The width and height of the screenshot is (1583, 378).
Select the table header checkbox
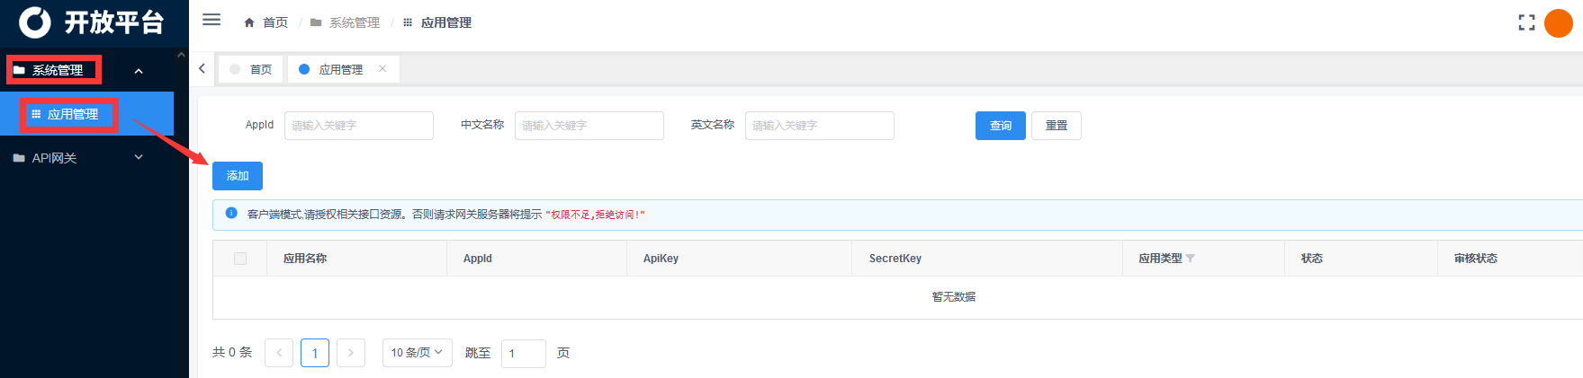click(x=240, y=259)
